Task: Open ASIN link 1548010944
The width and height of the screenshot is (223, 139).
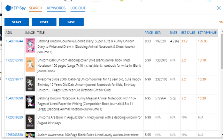Action: [14, 41]
